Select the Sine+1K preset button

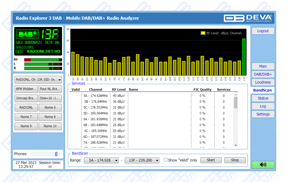point(50,98)
